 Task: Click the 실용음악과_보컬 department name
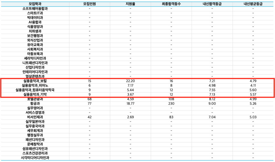tap(35, 81)
